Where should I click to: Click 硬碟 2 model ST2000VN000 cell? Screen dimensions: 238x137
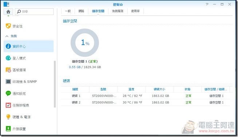104,102
